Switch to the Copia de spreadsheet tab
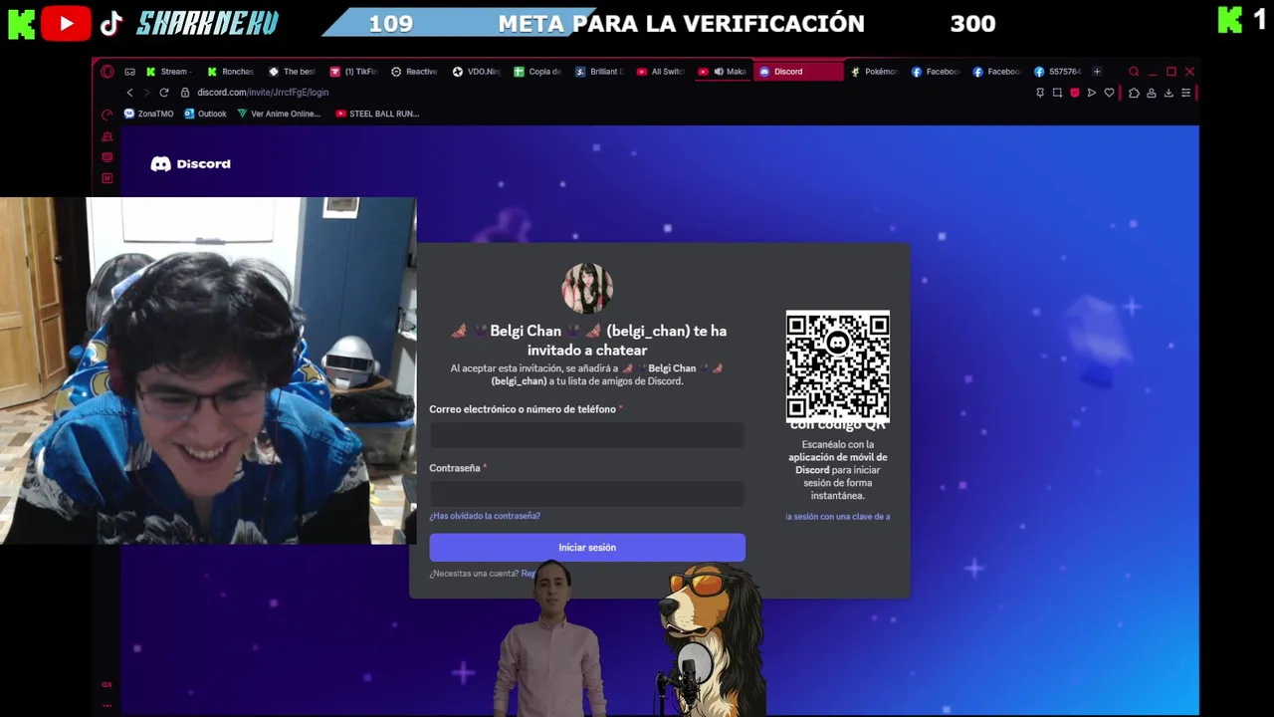This screenshot has height=717, width=1274. (537, 72)
